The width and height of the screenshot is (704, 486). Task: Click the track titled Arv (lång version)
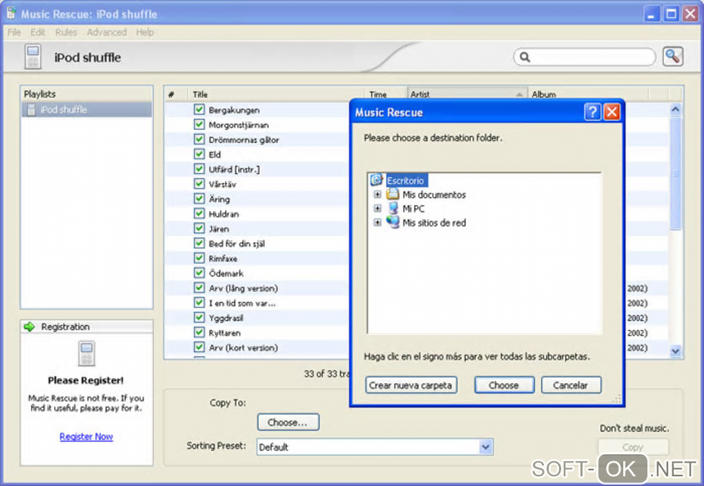(244, 288)
